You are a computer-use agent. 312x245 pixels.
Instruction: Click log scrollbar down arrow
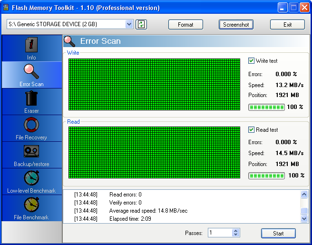click(x=304, y=218)
